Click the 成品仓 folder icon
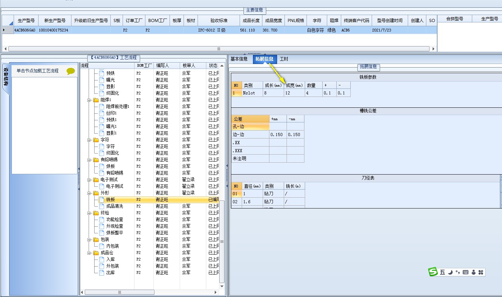Viewport: 502px width, 297px height. pos(96,253)
